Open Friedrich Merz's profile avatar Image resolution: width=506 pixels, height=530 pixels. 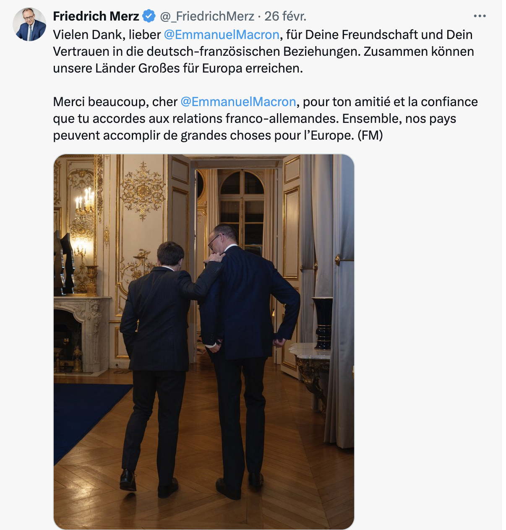coord(29,24)
